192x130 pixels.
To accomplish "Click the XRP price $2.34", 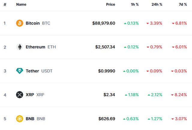I will [x=109, y=95].
